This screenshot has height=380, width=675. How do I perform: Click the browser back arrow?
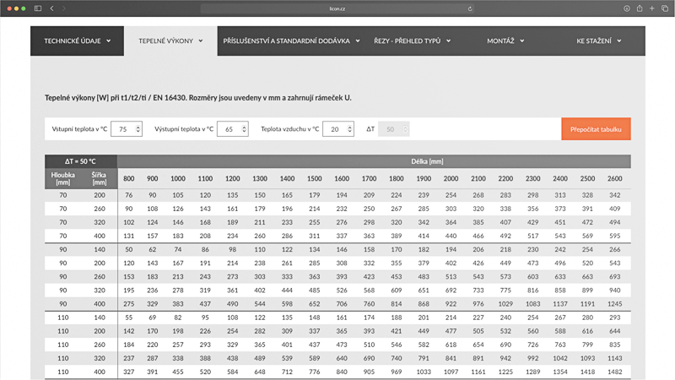pyautogui.click(x=51, y=8)
